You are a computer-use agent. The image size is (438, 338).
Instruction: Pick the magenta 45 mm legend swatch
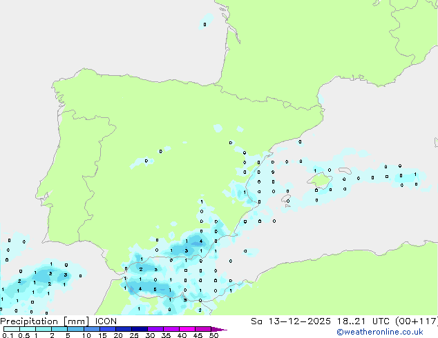click(x=203, y=329)
